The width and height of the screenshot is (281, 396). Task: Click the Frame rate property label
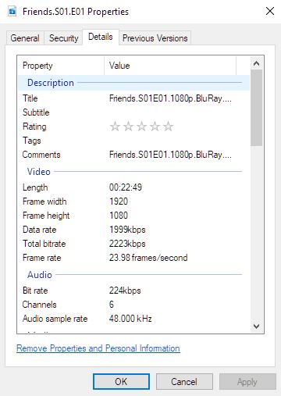[x=42, y=258]
